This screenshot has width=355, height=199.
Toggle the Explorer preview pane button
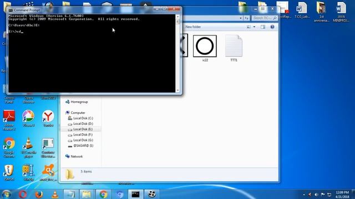coord(263,27)
